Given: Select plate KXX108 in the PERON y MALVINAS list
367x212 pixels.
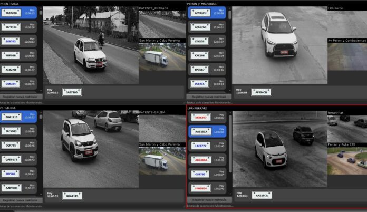Looking at the screenshot, I should pos(207,55).
